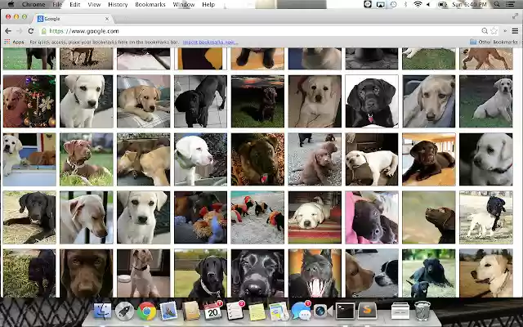Select the Google tab
Viewport: 523px width, 327px height.
(x=73, y=19)
